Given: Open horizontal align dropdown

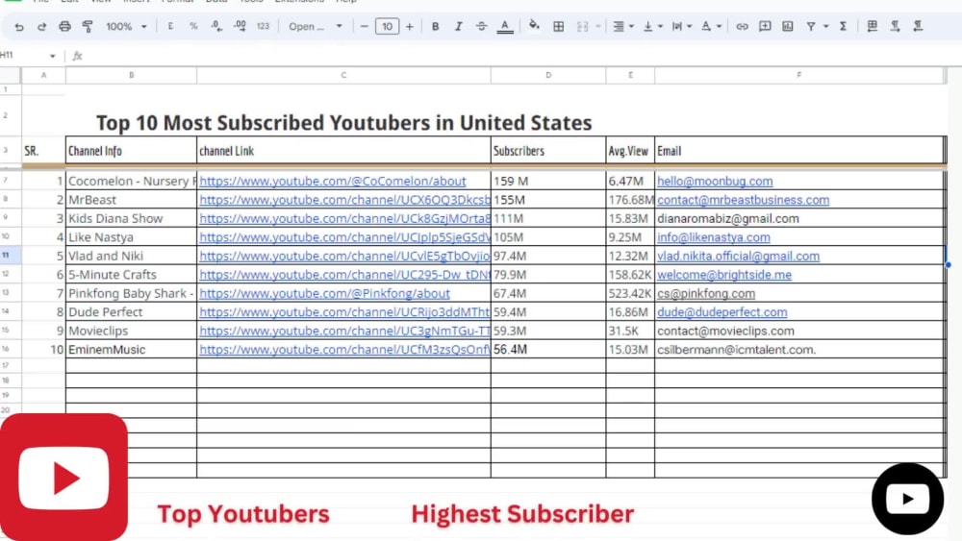Looking at the screenshot, I should 622,26.
